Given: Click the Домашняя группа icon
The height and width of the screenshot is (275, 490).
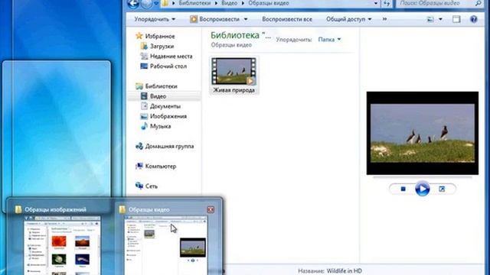Looking at the screenshot, I should click(139, 146).
